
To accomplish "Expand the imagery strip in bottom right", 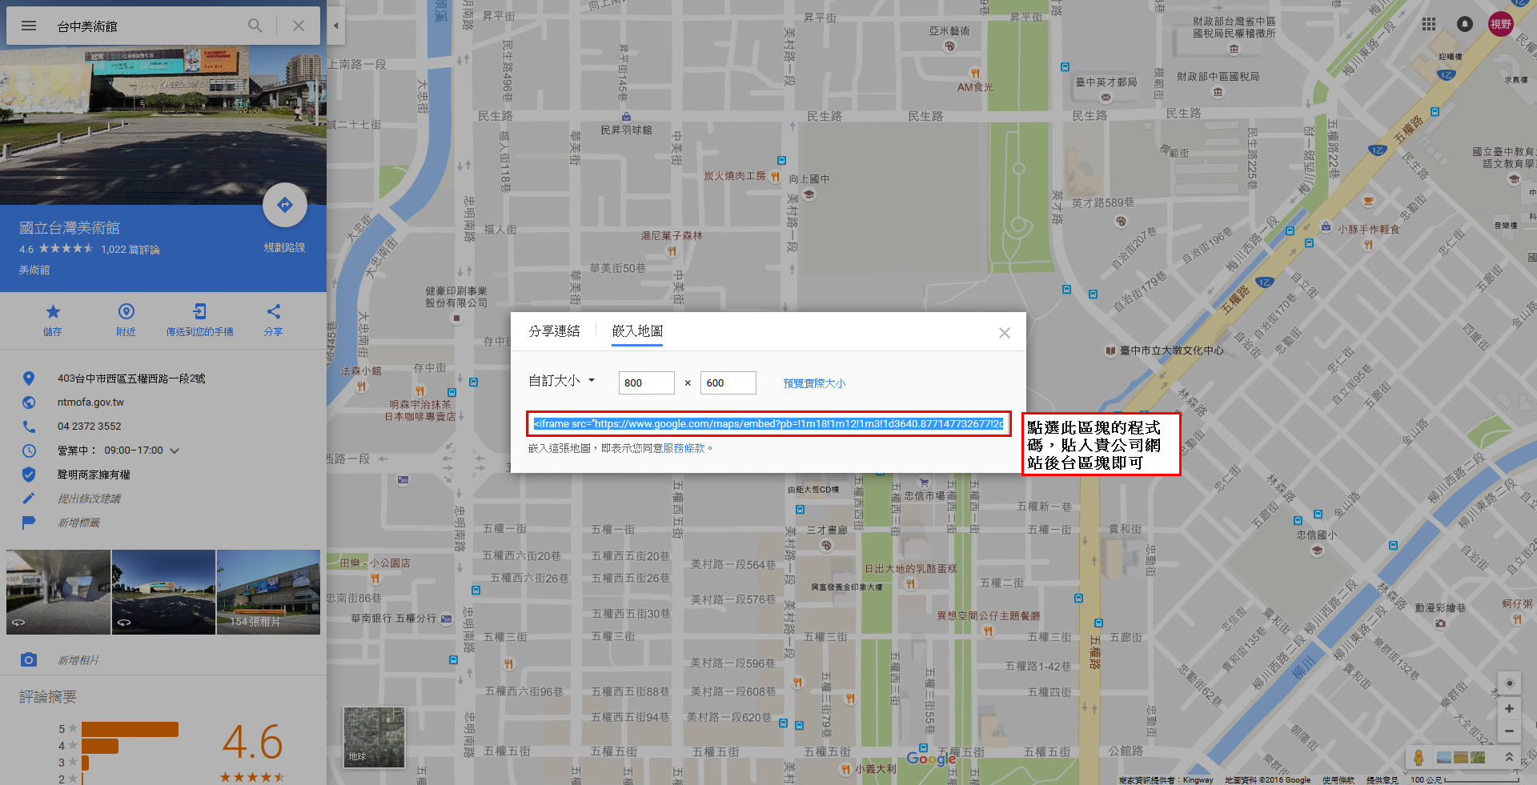I will point(1509,757).
